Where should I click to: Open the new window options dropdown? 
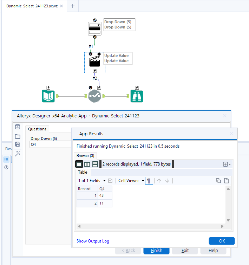227,164
